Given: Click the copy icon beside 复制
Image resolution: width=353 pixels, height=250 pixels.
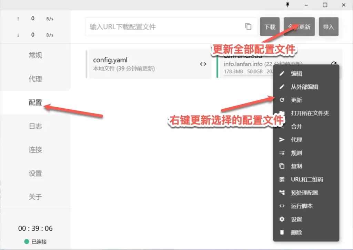Looking at the screenshot, I should coord(282,166).
